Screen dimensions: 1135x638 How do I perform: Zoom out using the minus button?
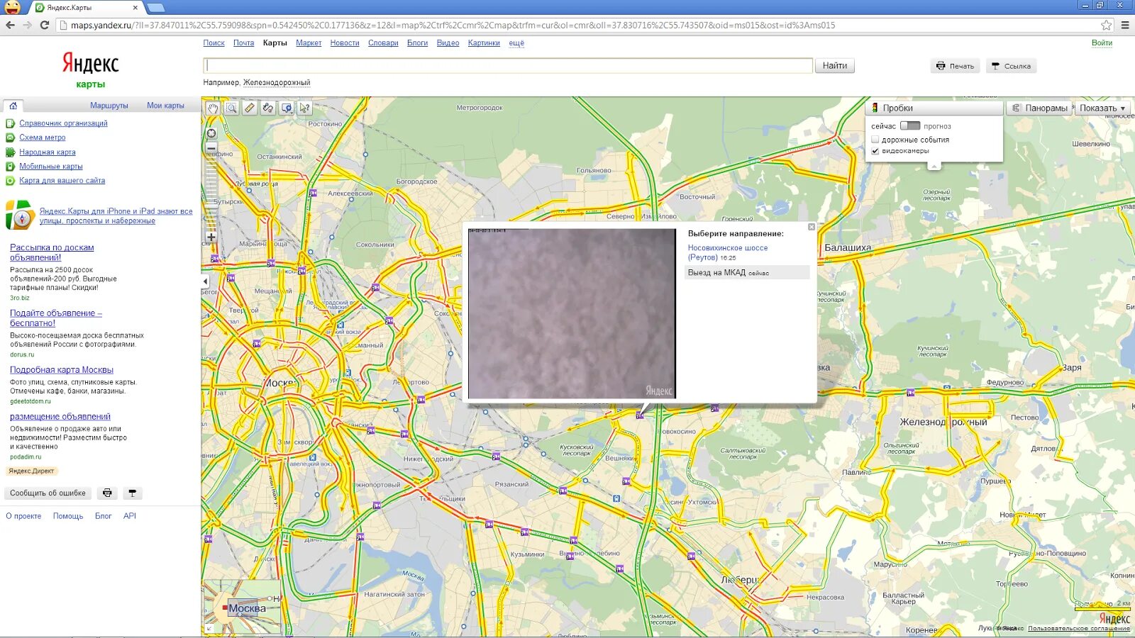click(211, 147)
